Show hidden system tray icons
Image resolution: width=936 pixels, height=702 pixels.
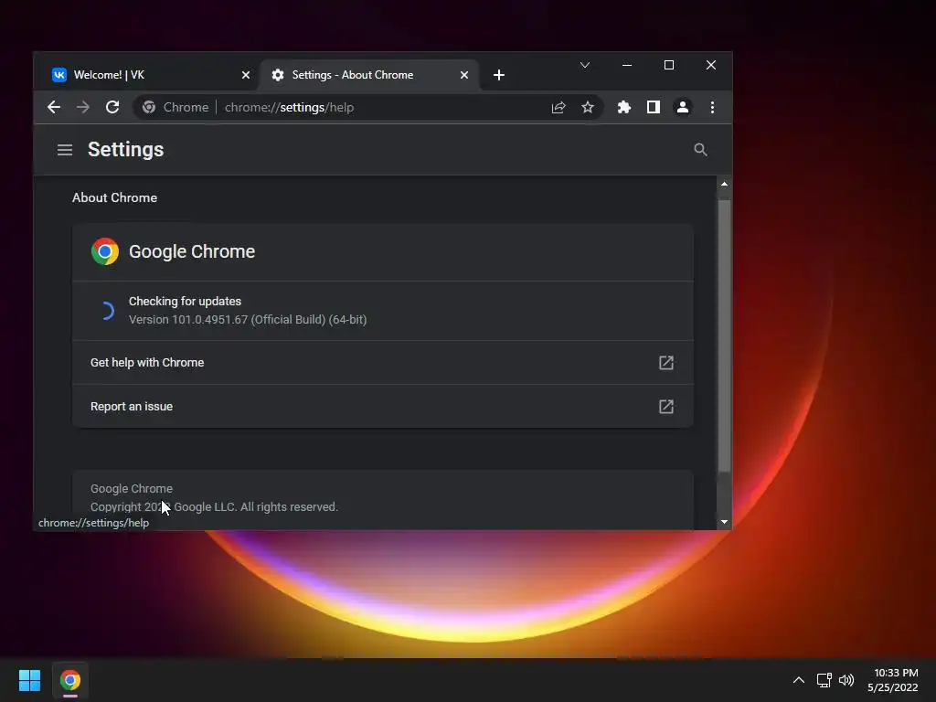799,680
